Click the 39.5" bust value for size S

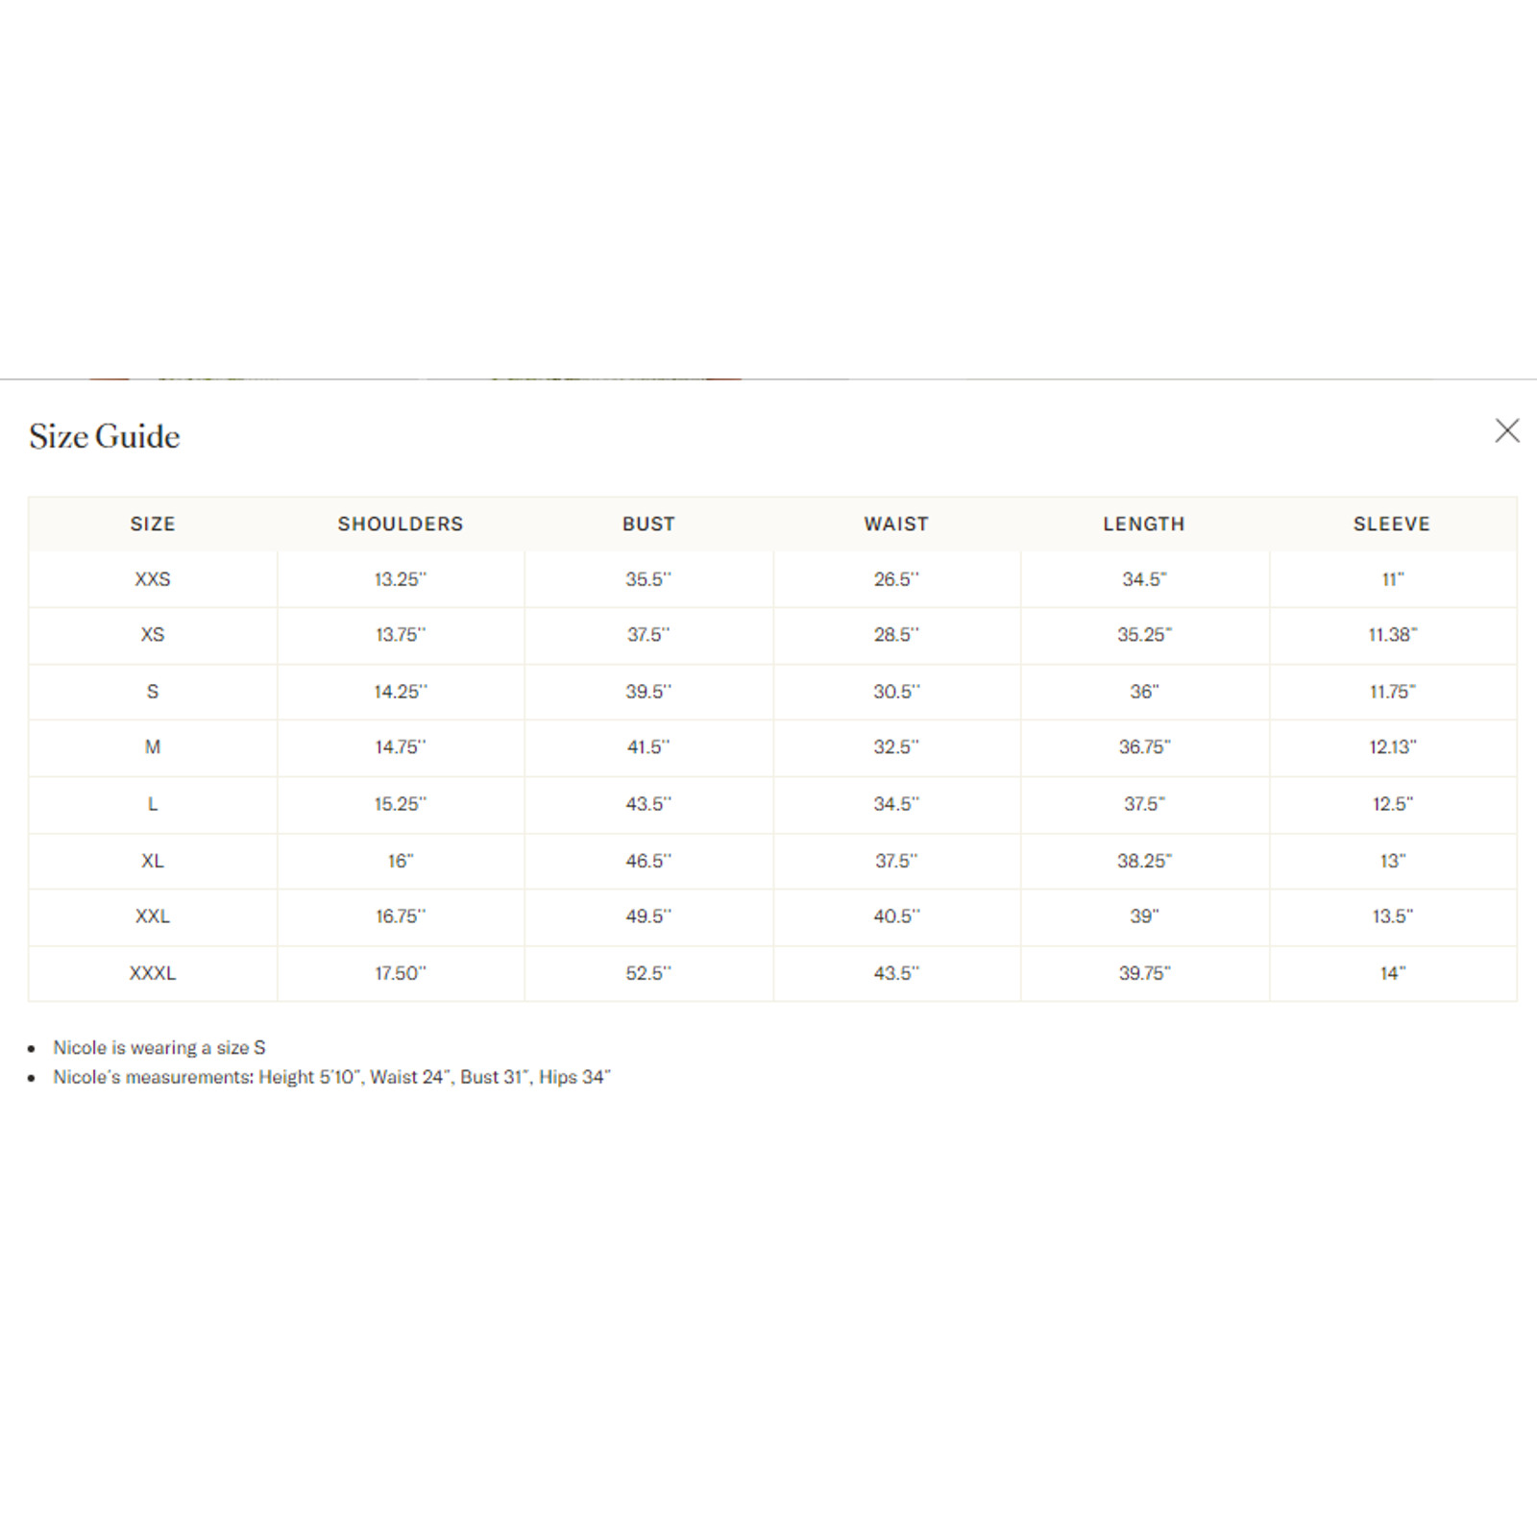648,692
